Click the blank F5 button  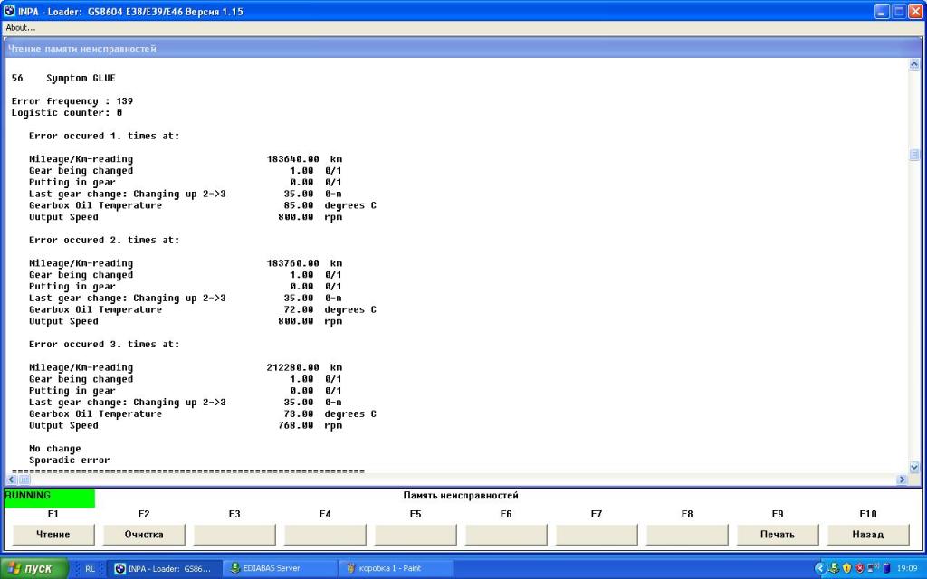416,535
